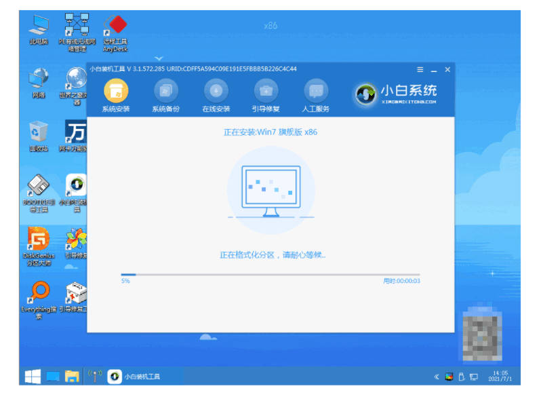
Task: Click the 用时:00:00:03 elapsed time text
Action: pyautogui.click(x=401, y=281)
